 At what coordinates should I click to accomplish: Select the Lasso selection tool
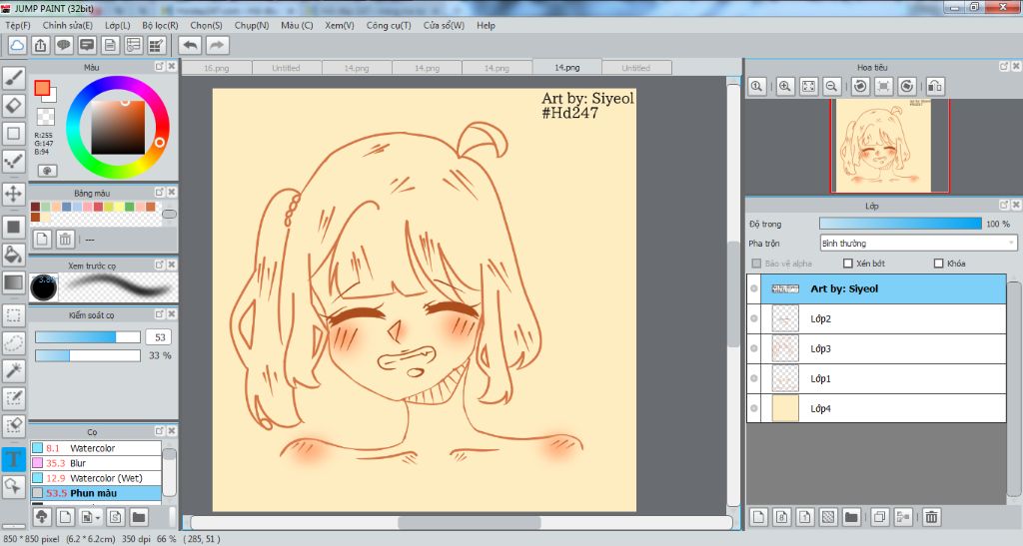[x=14, y=343]
